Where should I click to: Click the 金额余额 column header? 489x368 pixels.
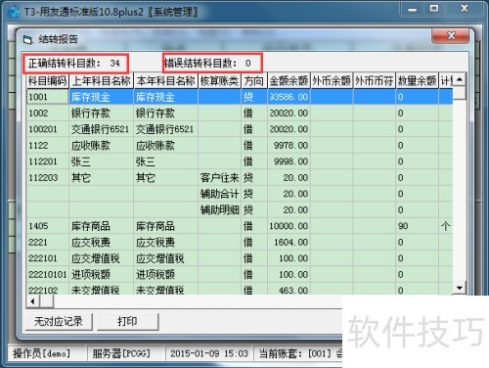click(x=289, y=81)
